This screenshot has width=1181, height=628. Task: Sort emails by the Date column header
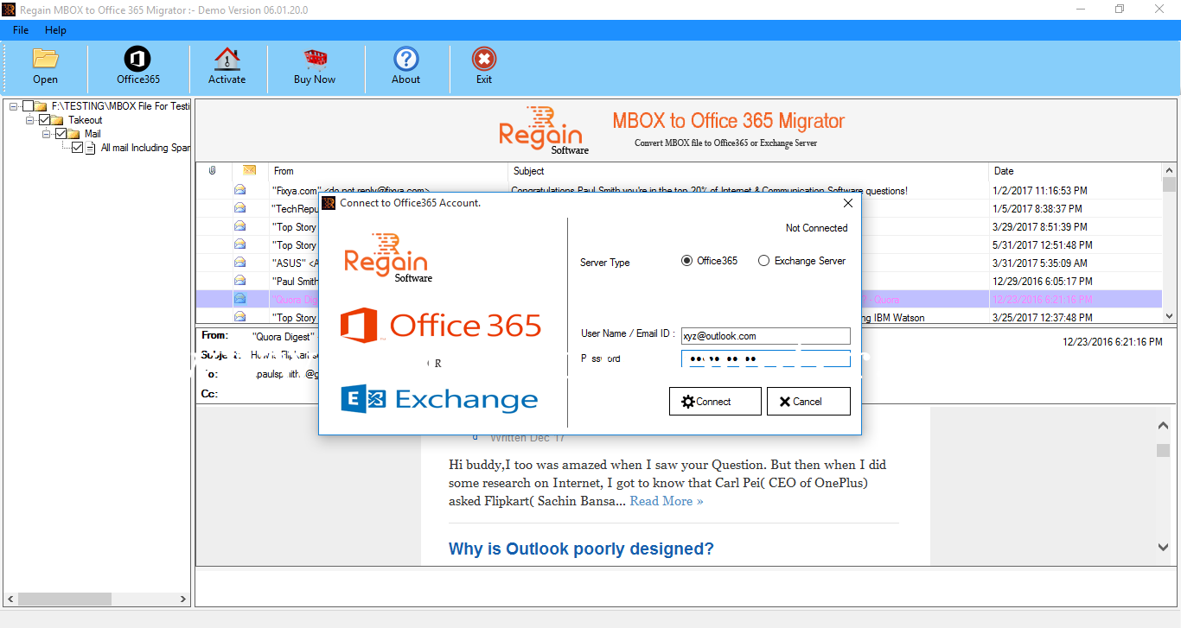pyautogui.click(x=1076, y=171)
